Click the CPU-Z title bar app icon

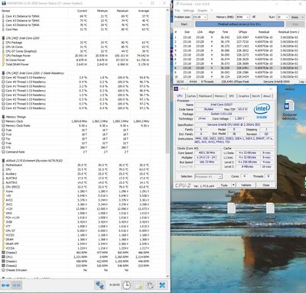[x=176, y=89]
